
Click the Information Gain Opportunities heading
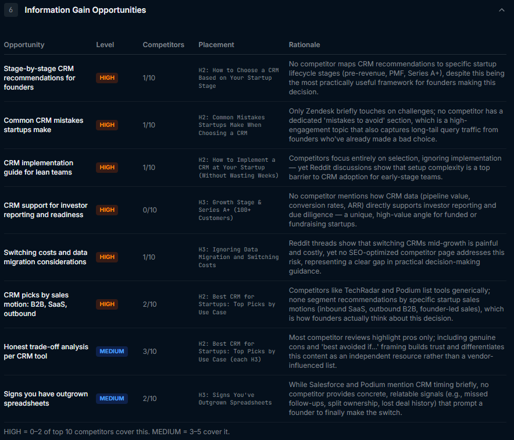pos(85,10)
